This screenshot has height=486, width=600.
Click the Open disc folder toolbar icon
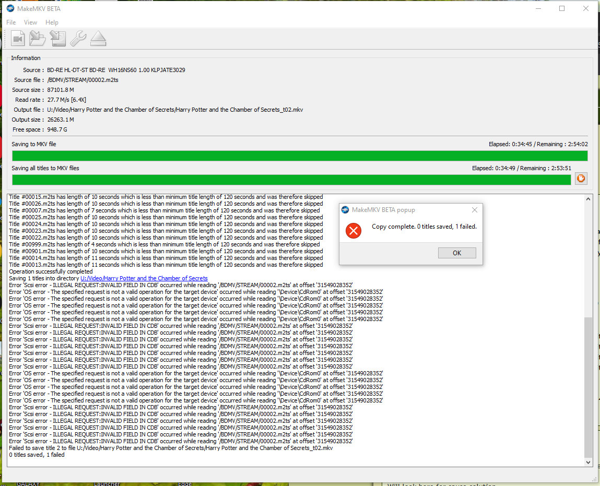point(38,39)
